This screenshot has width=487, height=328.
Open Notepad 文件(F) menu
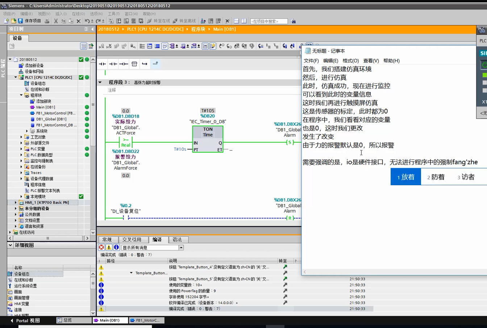(x=311, y=61)
